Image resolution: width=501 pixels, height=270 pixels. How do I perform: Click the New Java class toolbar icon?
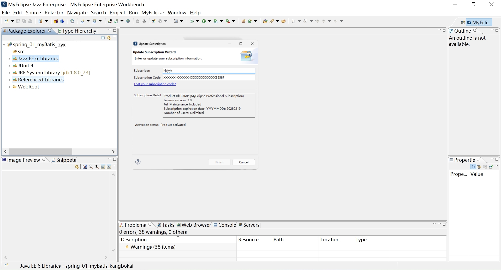pyautogui.click(x=250, y=21)
